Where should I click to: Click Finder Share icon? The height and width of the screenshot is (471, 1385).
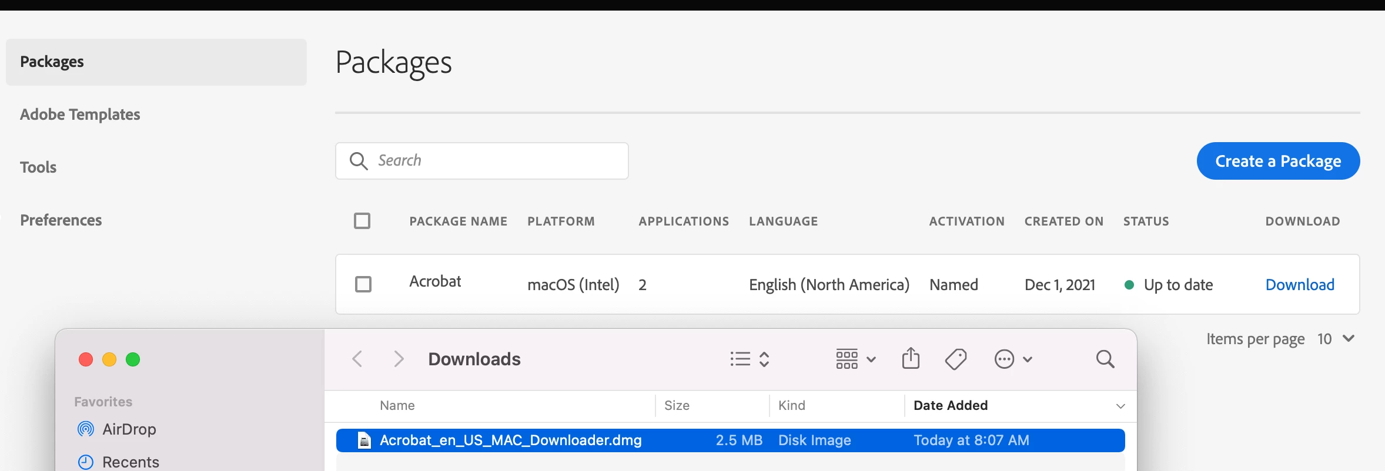(911, 358)
